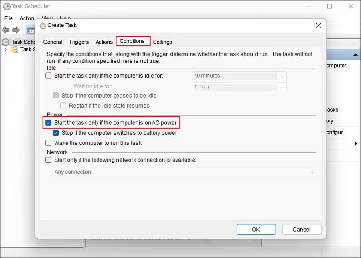This screenshot has width=361, height=258.
Task: Close the Task Scheduler window
Action: 351,6
